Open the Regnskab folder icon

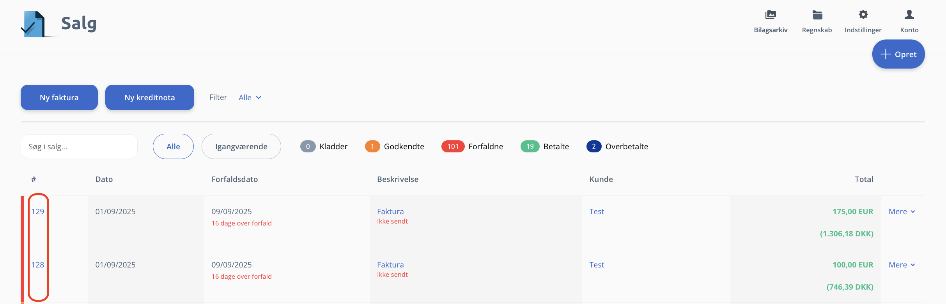click(817, 15)
